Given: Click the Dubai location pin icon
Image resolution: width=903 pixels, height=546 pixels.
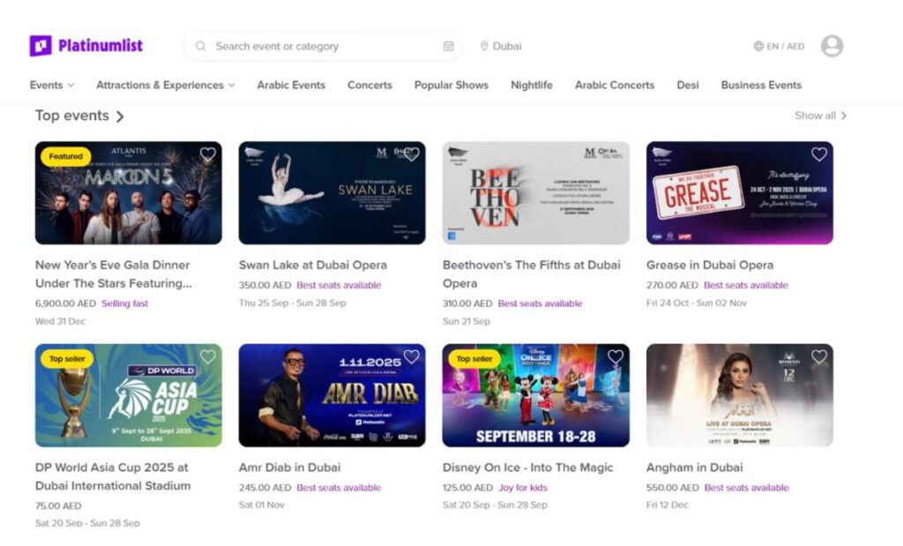Looking at the screenshot, I should click(484, 46).
